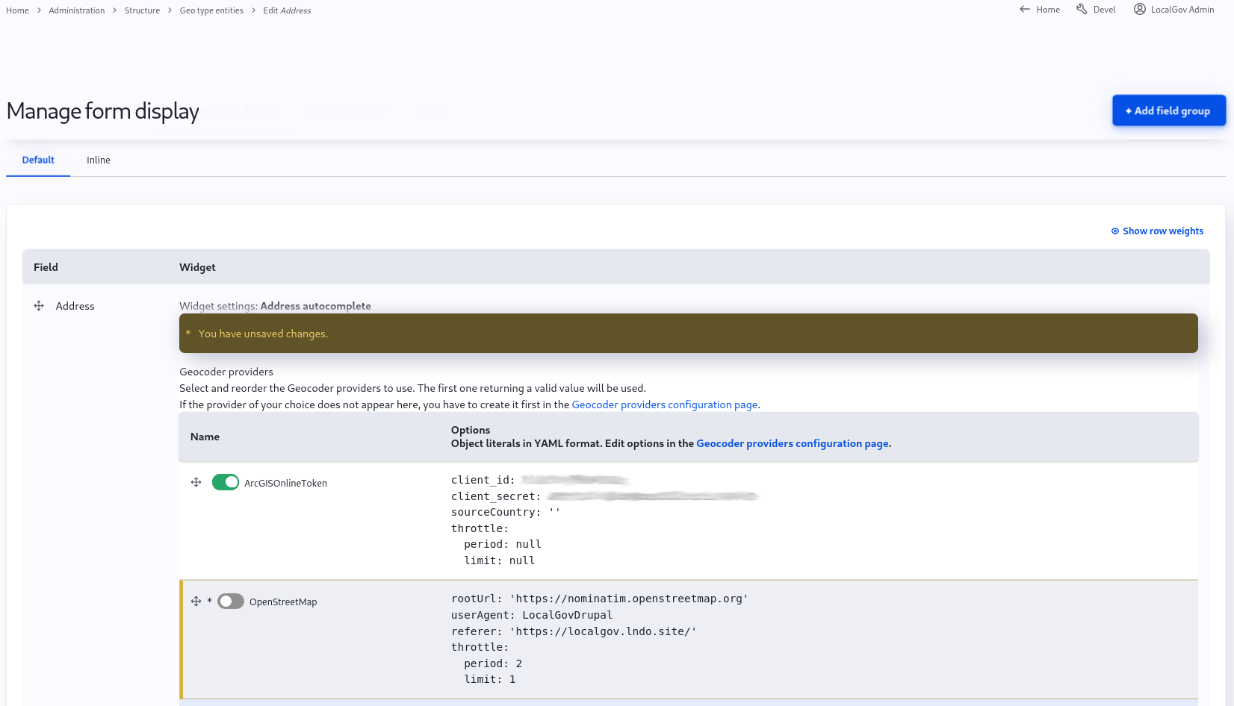Screen dimensions: 1234x706
Task: Switch to the Inline form mode tab
Action: click(x=98, y=160)
